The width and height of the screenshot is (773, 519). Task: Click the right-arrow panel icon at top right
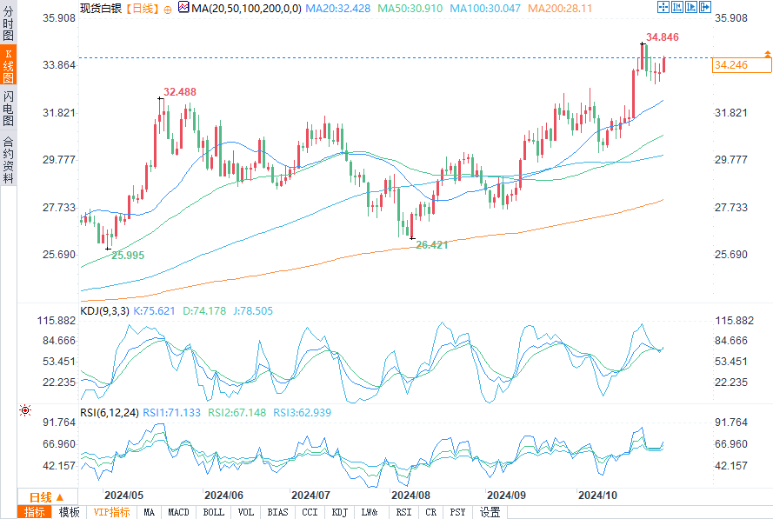[690, 7]
